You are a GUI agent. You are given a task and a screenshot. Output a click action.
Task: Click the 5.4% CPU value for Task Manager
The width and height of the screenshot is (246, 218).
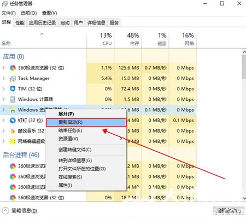click(x=107, y=78)
